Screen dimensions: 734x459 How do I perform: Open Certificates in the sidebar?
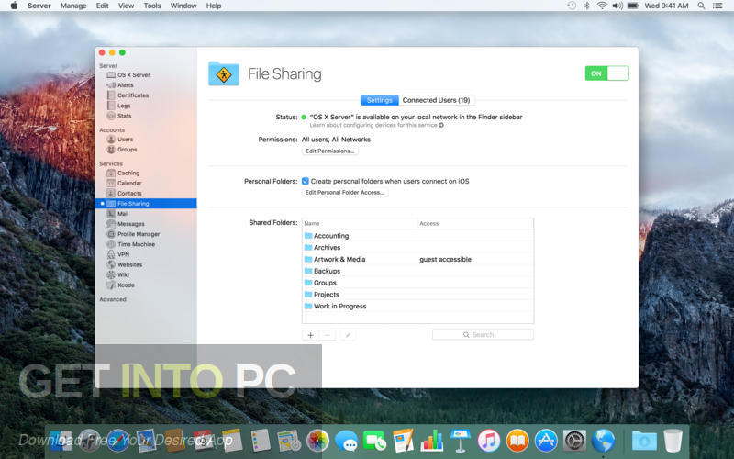click(x=128, y=95)
